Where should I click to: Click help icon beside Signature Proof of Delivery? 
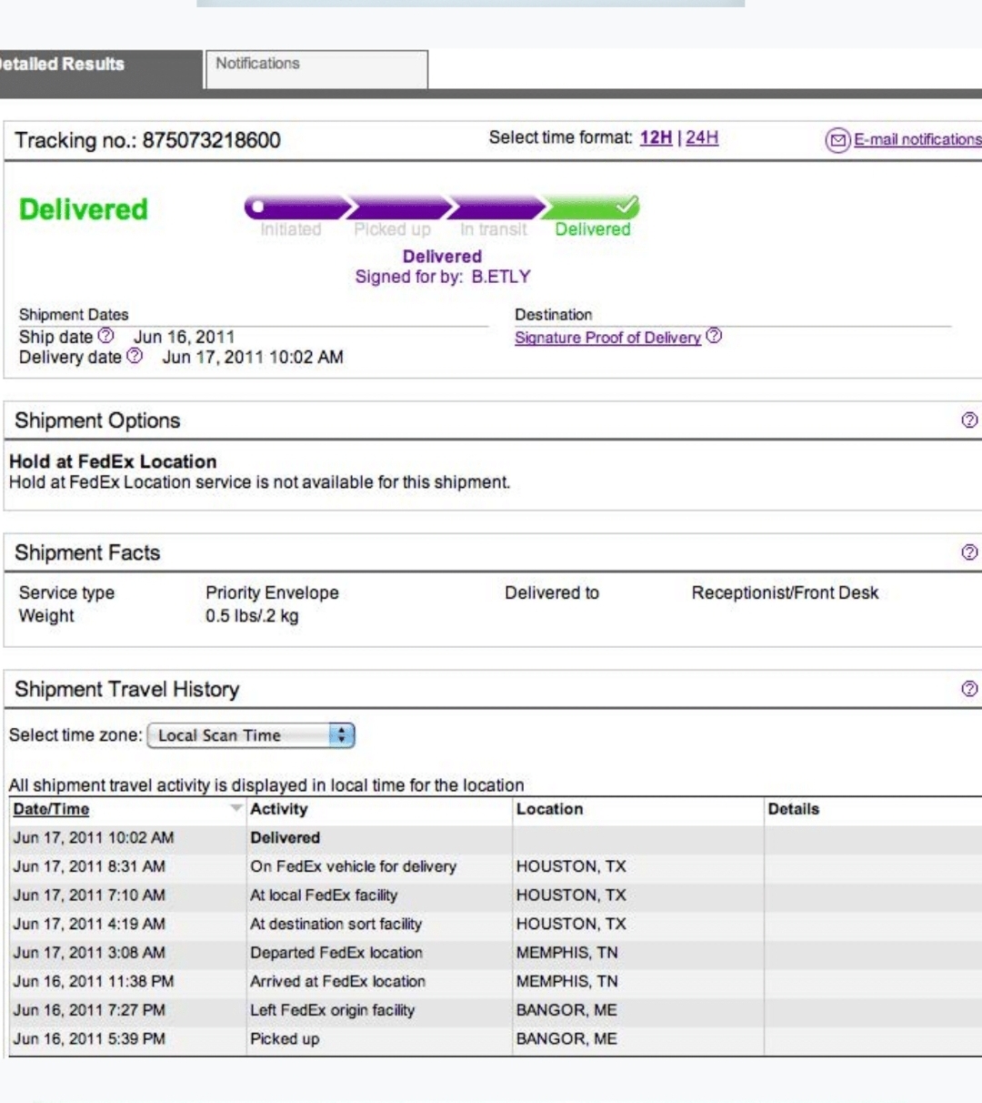715,336
